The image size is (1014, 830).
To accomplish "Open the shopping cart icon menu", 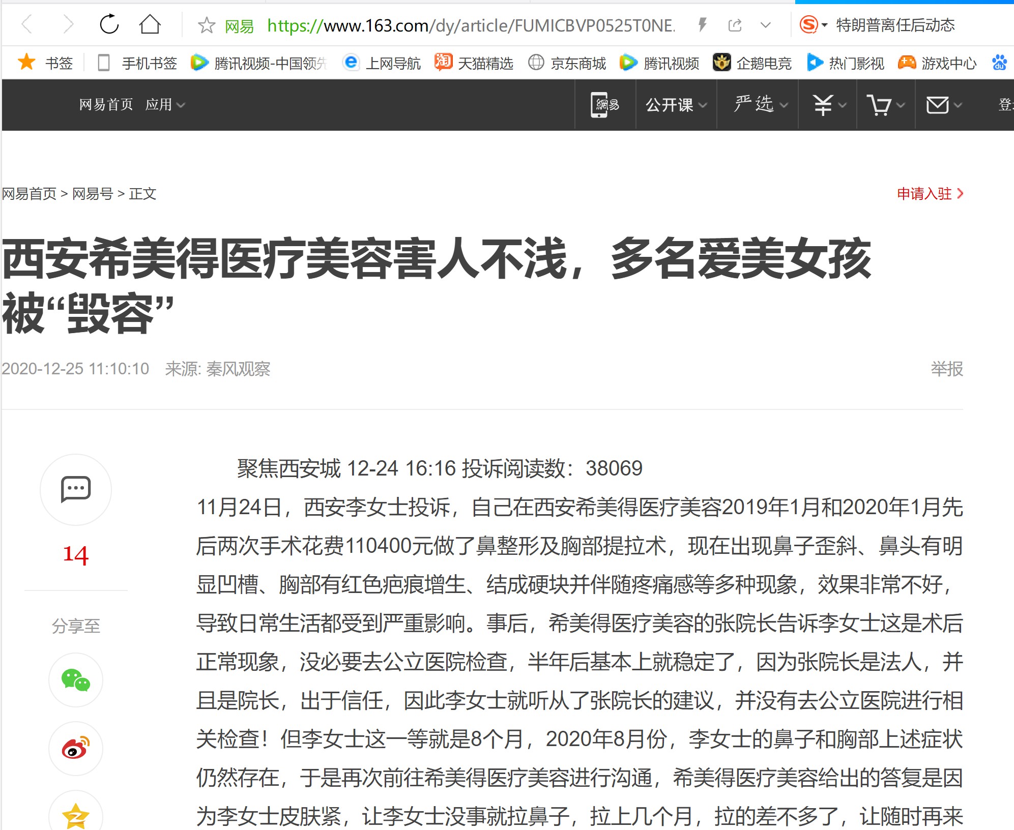I will 886,105.
